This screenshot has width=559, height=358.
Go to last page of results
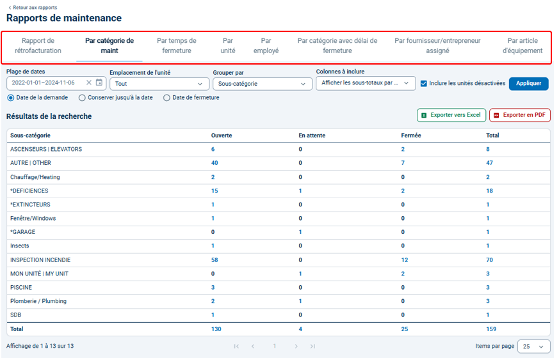(312, 346)
